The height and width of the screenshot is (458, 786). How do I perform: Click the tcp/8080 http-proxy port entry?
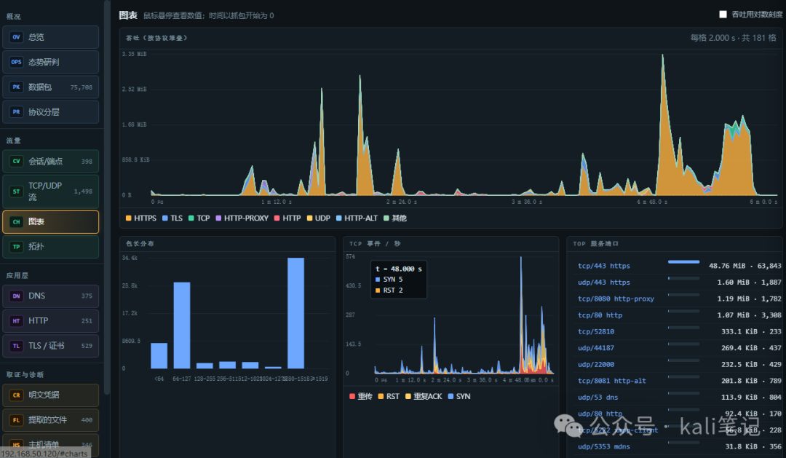(x=616, y=299)
